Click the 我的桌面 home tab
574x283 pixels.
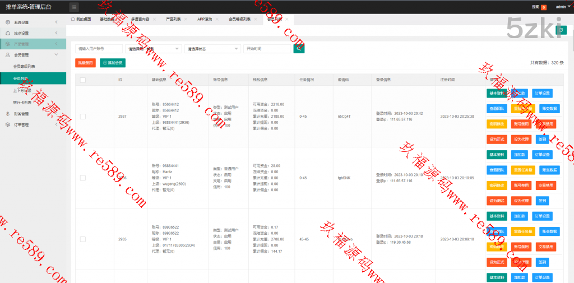click(x=80, y=18)
